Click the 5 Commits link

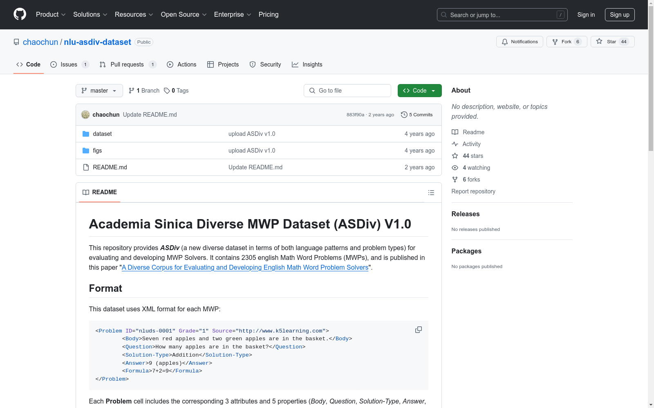[x=417, y=115]
